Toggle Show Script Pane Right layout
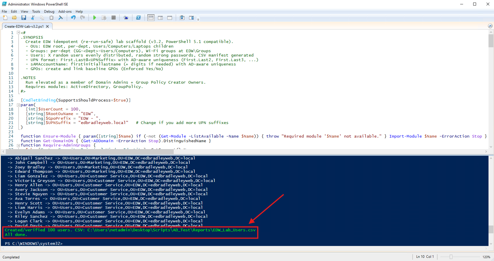 tap(160, 18)
